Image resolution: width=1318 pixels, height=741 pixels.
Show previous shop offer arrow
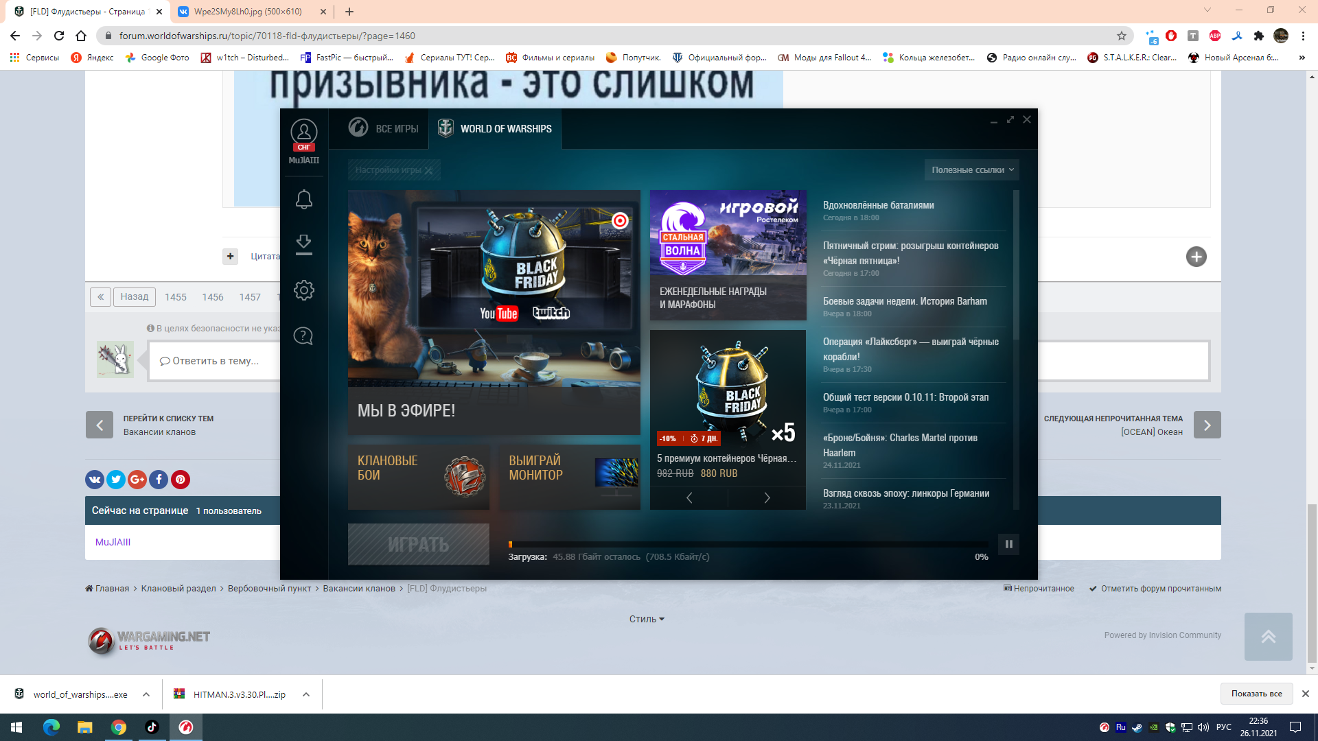click(689, 498)
